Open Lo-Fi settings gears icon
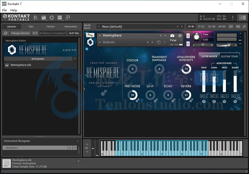Viewport: 249px width, 174px height. tap(156, 100)
